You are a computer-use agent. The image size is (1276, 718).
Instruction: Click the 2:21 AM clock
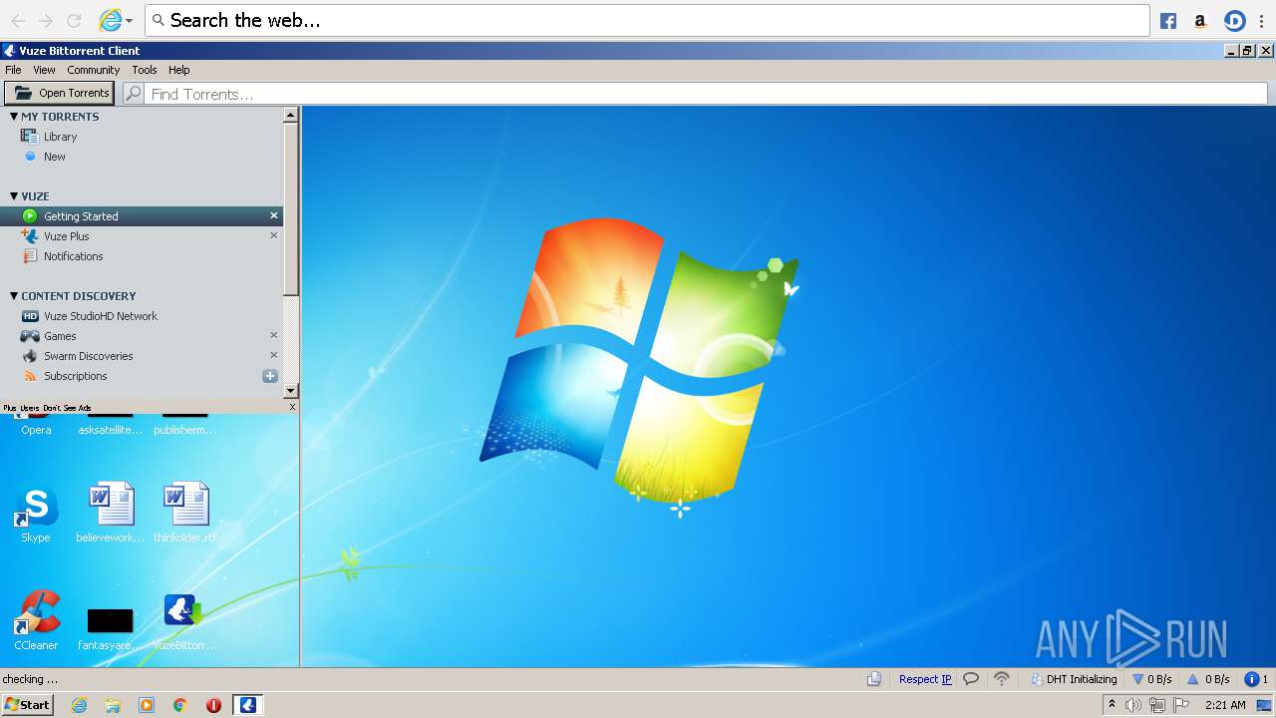tap(1225, 705)
